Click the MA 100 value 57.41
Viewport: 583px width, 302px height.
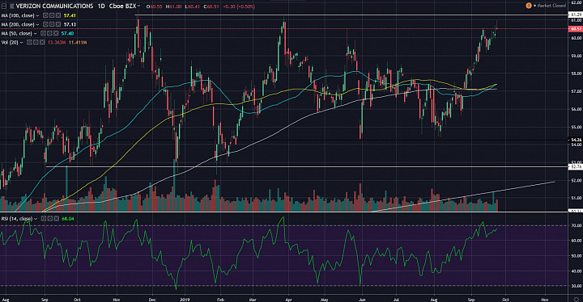click(70, 15)
